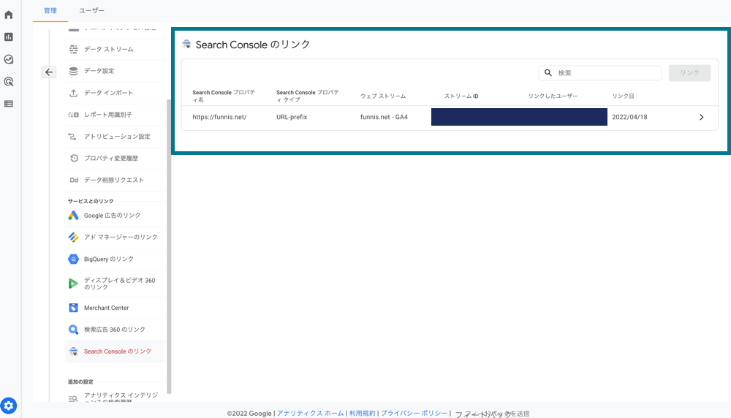Click the ストリーム ID column header
The image size is (731, 418).
(461, 96)
